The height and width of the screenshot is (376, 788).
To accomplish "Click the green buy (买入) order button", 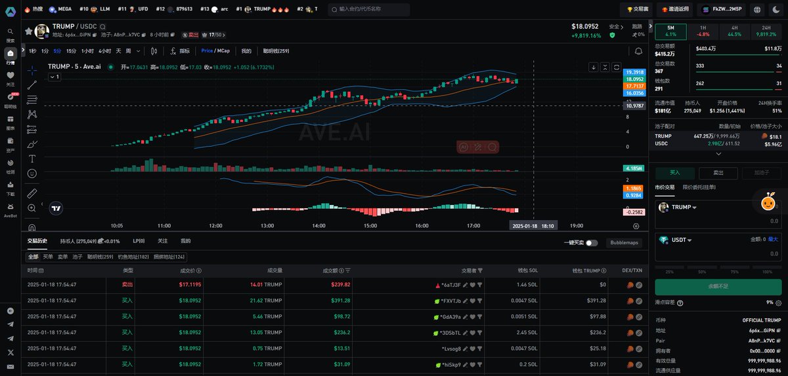I will pos(674,173).
